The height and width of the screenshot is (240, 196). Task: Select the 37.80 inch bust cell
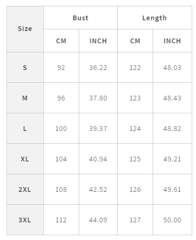98,98
